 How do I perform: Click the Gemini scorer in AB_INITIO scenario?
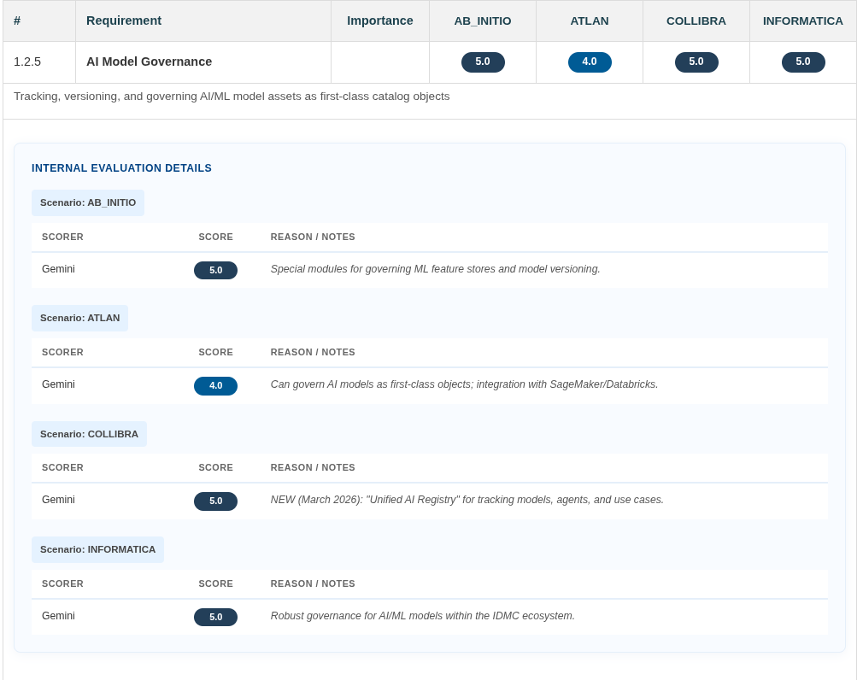click(x=58, y=269)
